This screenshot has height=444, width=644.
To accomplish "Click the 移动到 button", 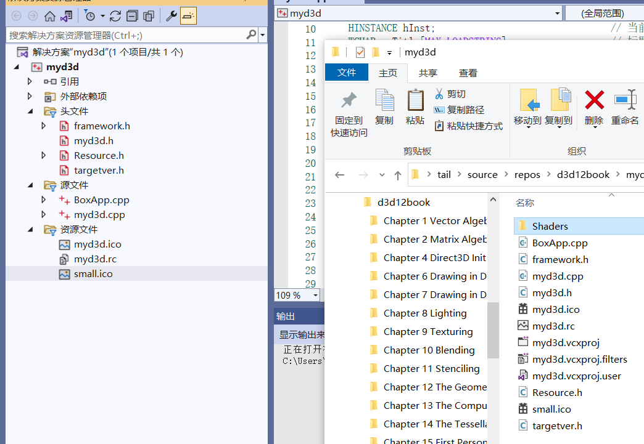I will tap(527, 107).
